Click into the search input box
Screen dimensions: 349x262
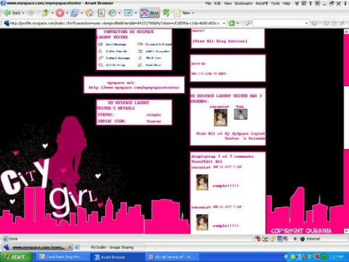tap(279, 23)
